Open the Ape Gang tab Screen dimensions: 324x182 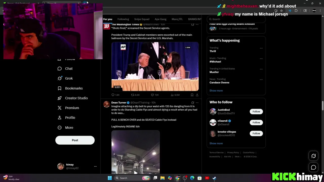160,19
